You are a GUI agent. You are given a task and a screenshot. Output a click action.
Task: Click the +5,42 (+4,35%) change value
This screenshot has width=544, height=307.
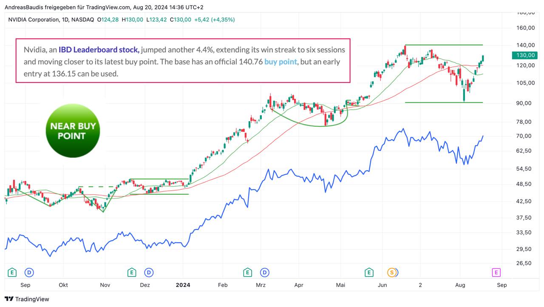pyautogui.click(x=214, y=20)
